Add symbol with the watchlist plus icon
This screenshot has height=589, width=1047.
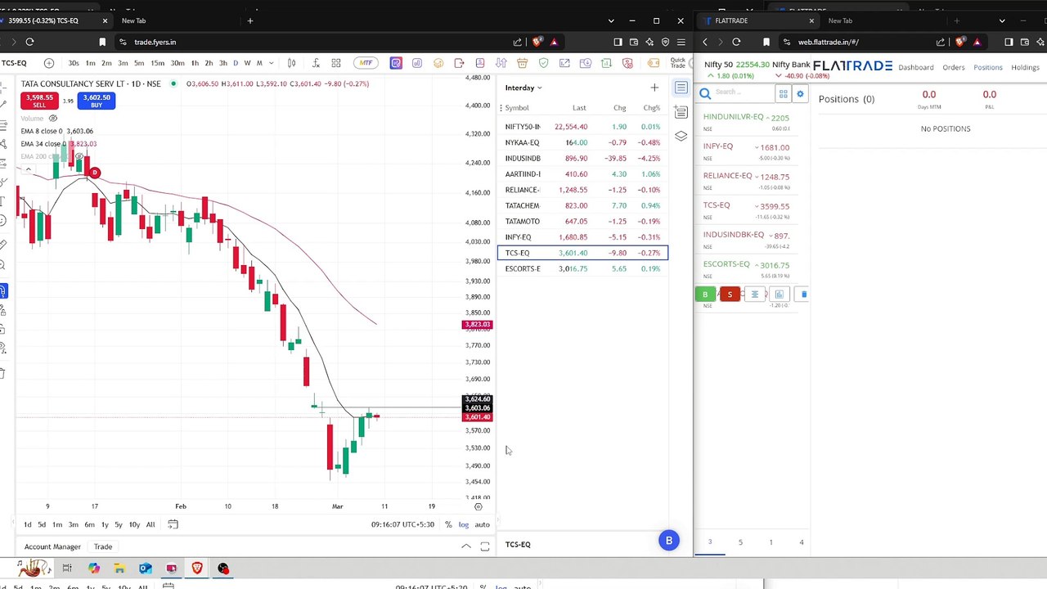click(654, 88)
